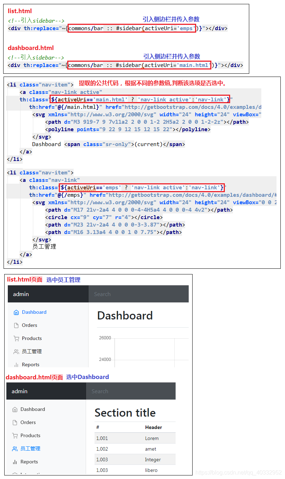285x479 pixels.
Task: Click the Dashboard heading in list.html page
Action: click(125, 316)
